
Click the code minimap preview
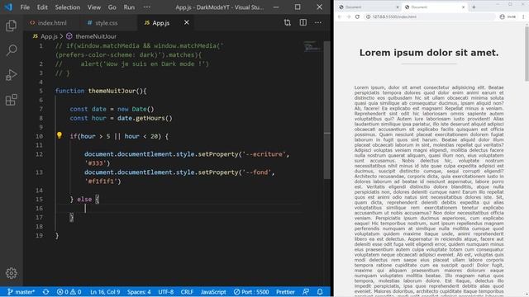click(312, 47)
